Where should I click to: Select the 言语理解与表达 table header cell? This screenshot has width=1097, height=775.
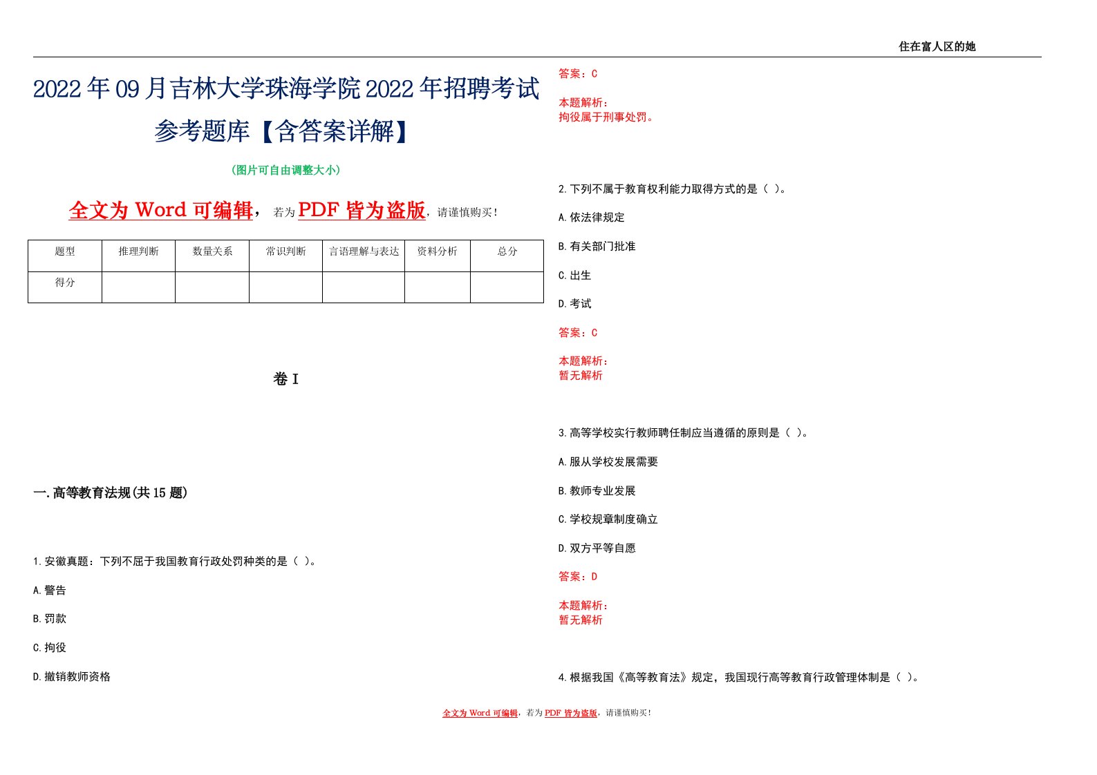tap(364, 256)
